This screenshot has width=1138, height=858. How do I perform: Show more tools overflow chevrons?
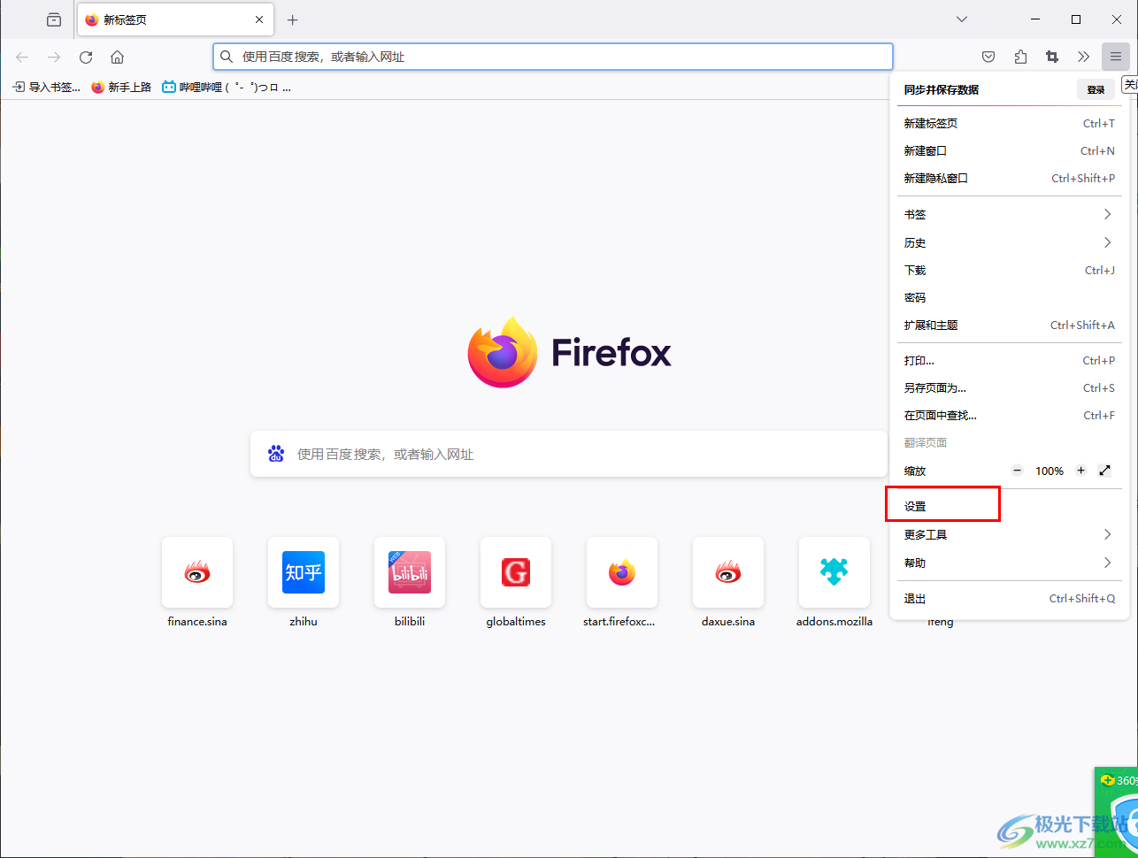coord(1084,57)
